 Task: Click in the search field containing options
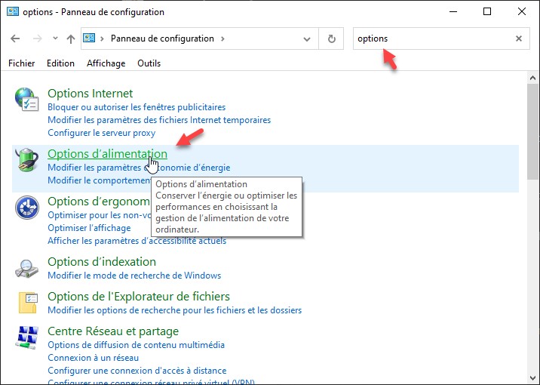tap(430, 38)
